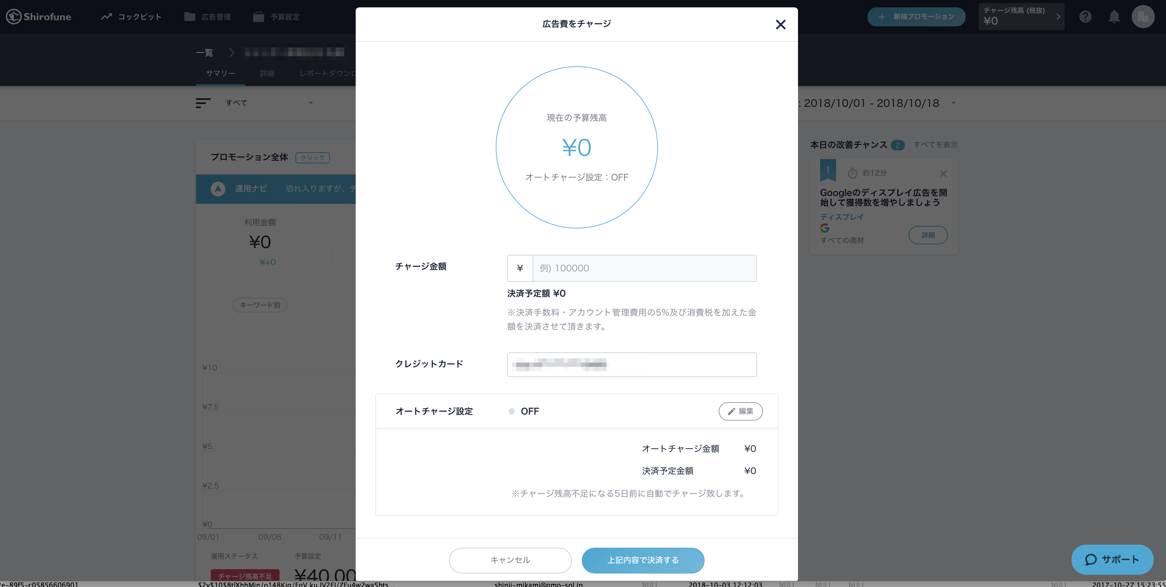Open the account avatar icon
This screenshot has height=587, width=1166.
click(1143, 17)
